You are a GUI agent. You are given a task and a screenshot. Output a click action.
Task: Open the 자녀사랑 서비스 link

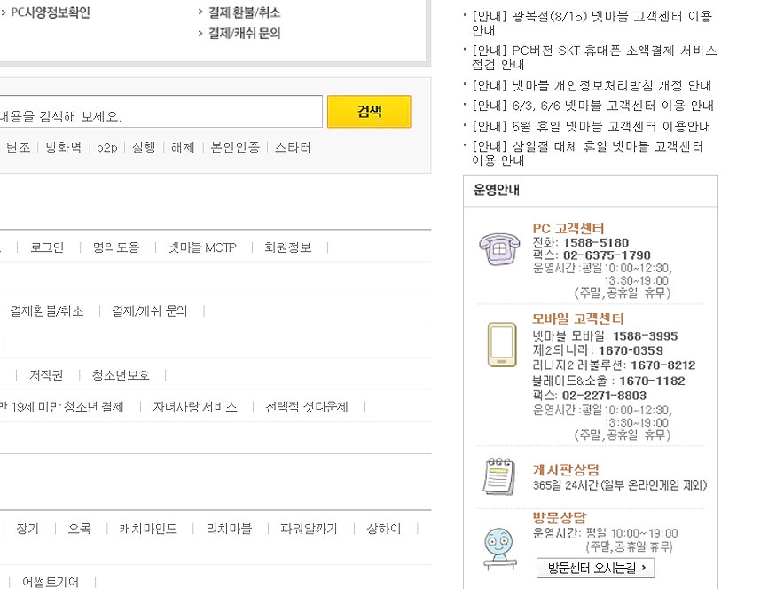(x=194, y=407)
